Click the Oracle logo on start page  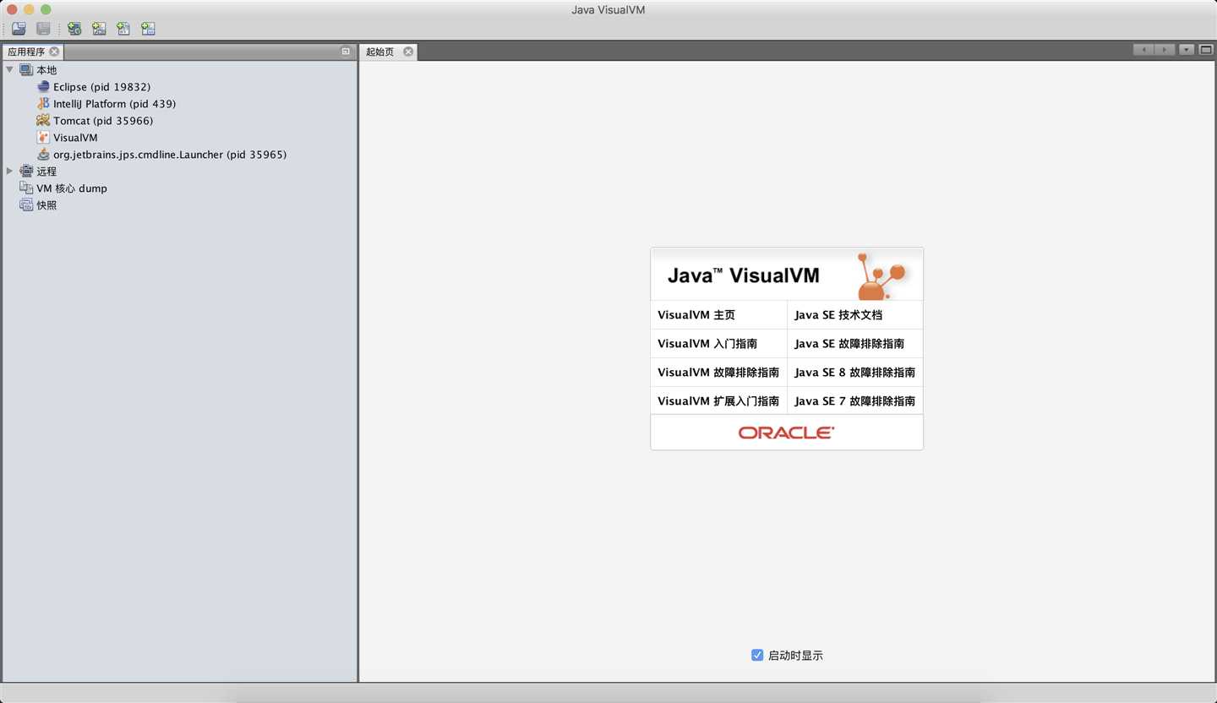pos(786,433)
